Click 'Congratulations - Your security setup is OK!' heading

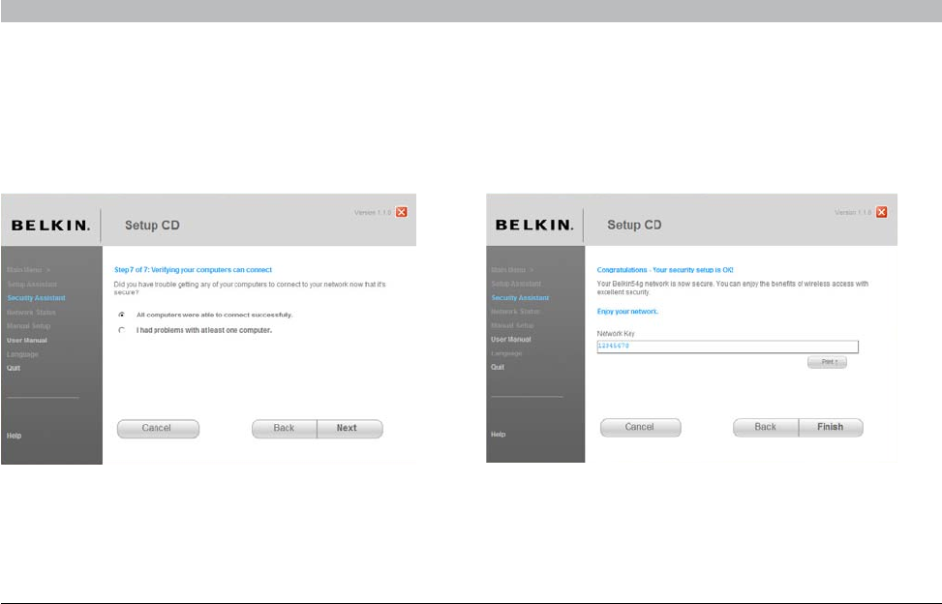point(665,270)
